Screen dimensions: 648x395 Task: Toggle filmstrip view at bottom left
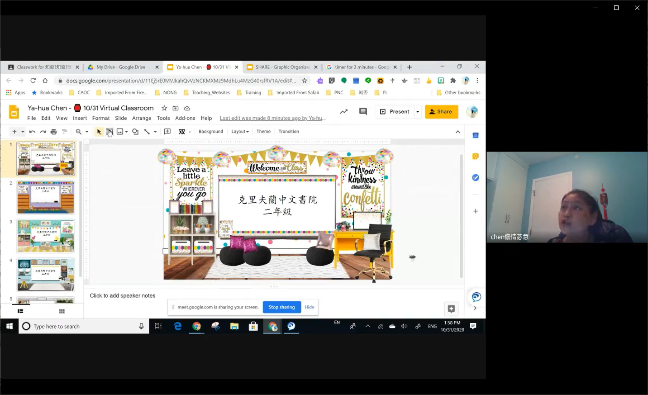[20, 311]
